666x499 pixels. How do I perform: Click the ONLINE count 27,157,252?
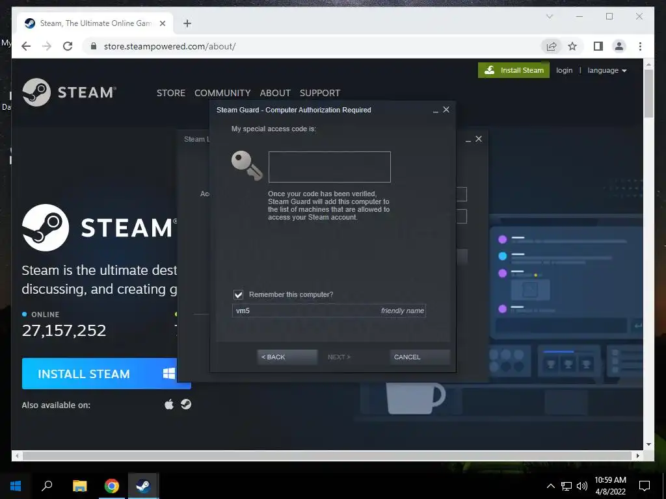click(x=64, y=331)
